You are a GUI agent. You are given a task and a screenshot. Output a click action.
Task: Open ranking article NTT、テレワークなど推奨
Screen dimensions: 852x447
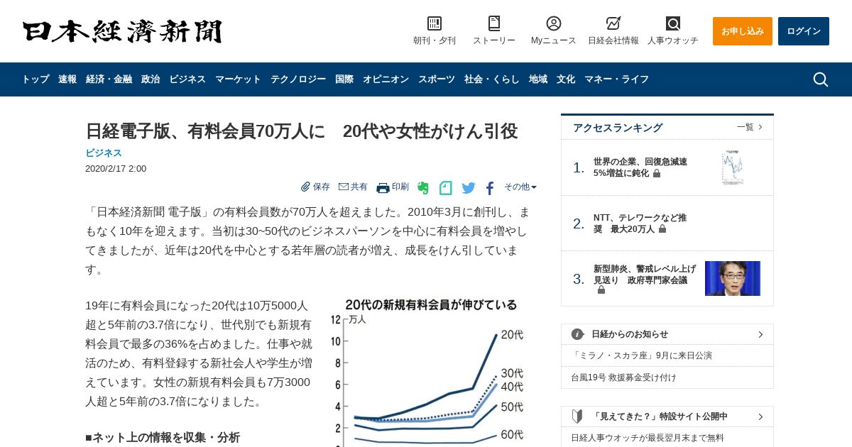tap(640, 223)
